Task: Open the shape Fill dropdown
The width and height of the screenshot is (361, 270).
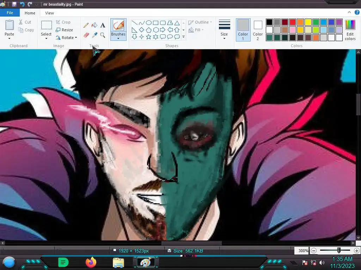Action: [x=196, y=30]
